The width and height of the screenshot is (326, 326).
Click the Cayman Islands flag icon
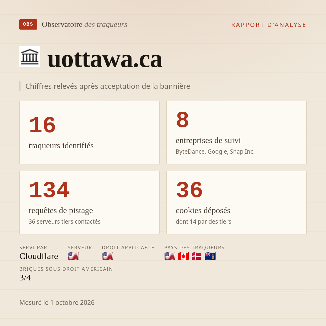pos(210,256)
